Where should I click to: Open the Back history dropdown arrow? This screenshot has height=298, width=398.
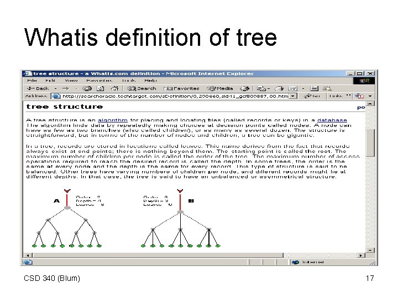click(56, 89)
